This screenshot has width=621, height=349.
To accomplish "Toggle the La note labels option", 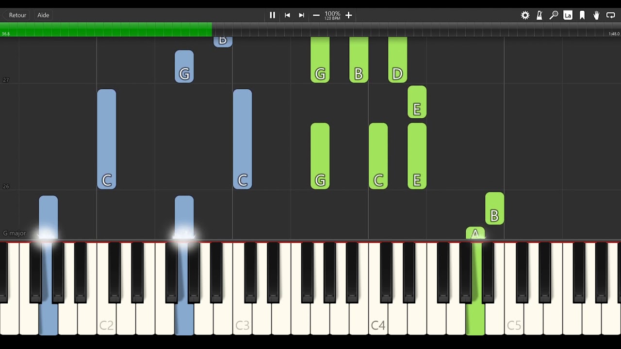I will point(568,15).
